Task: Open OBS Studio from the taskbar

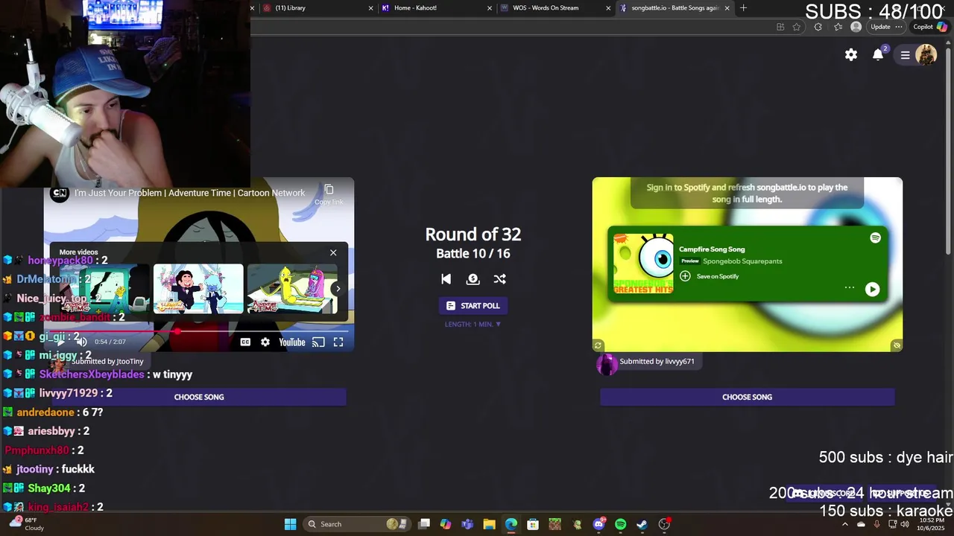Action: tap(664, 524)
